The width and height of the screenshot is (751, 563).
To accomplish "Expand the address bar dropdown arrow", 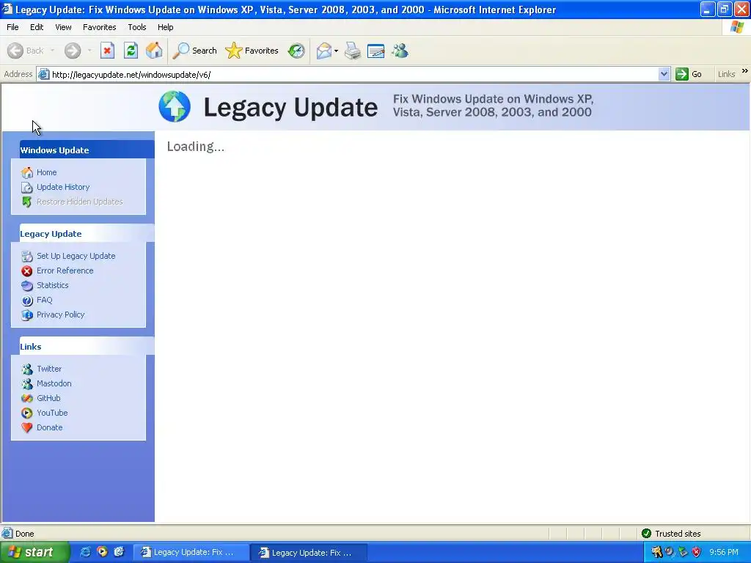I will click(x=664, y=74).
